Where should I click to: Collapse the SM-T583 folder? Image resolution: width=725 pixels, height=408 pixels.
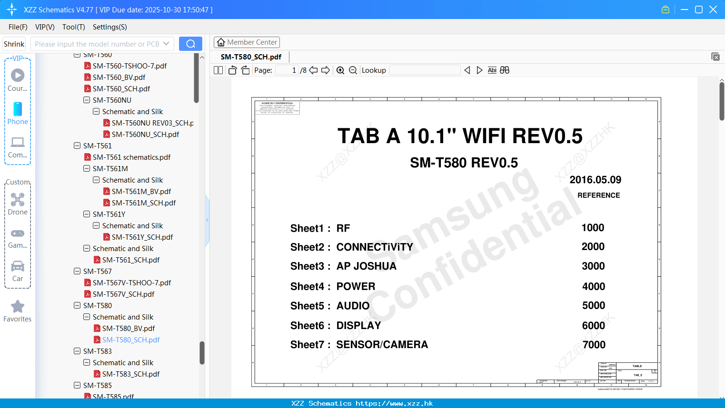coord(77,351)
